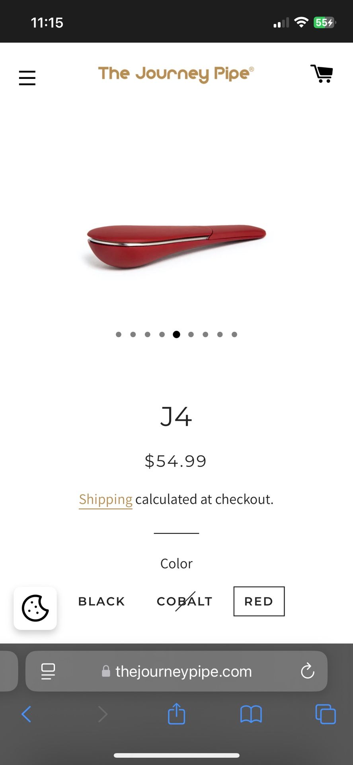This screenshot has width=353, height=765.
Task: Show the sixth carousel image dot
Action: pyautogui.click(x=191, y=334)
